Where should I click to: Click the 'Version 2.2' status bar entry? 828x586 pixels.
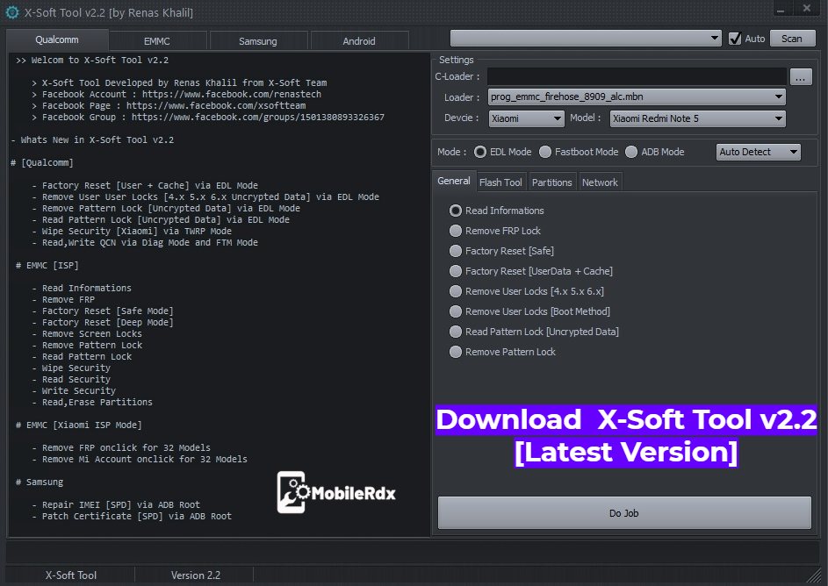click(196, 575)
